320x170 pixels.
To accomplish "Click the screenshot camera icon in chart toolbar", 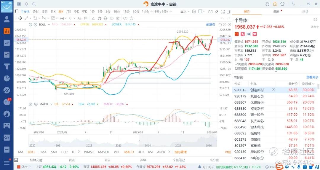I will (210, 12).
